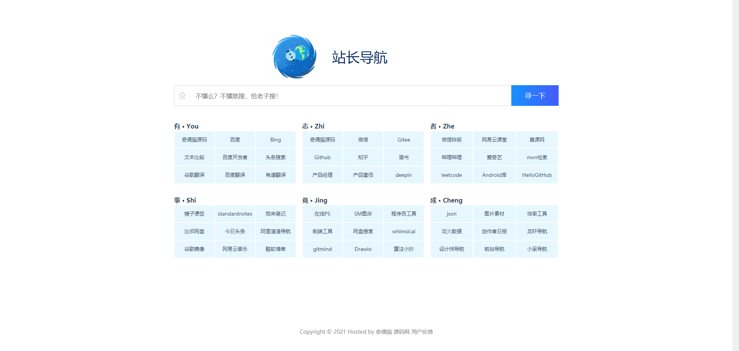The height and width of the screenshot is (351, 739).
Task: Open the 前端工具 link
Action: pos(323,231)
